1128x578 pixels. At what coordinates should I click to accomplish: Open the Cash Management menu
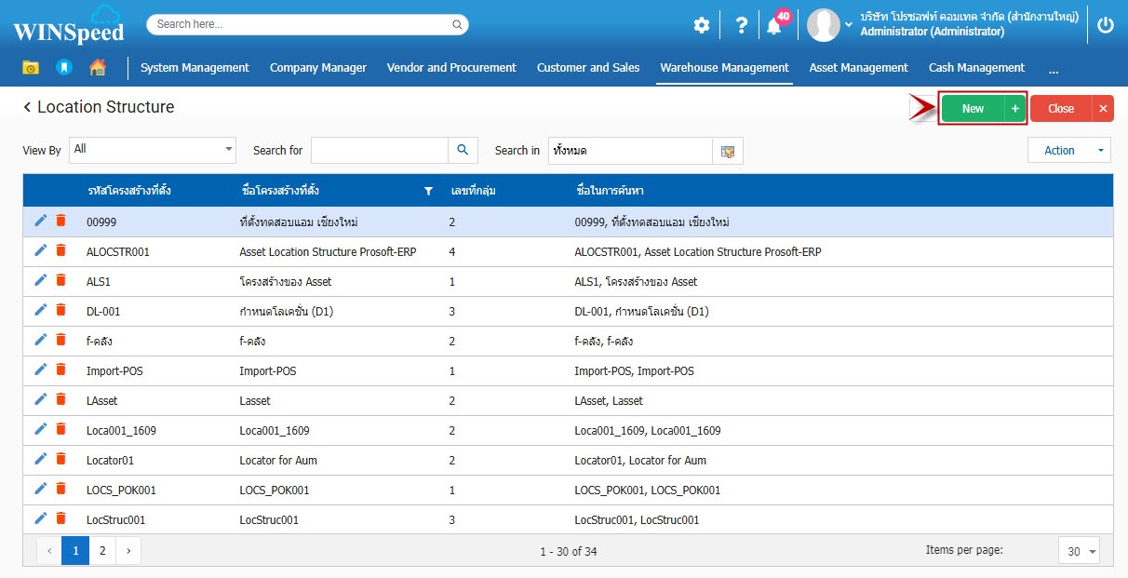976,68
